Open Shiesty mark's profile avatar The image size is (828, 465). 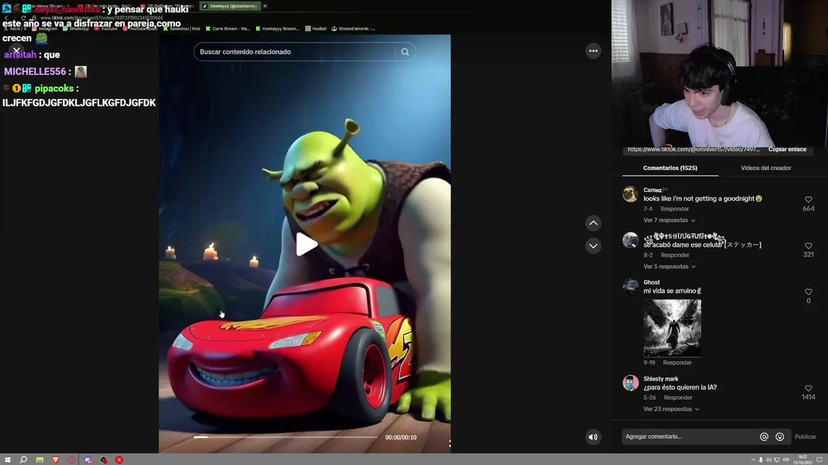(630, 383)
